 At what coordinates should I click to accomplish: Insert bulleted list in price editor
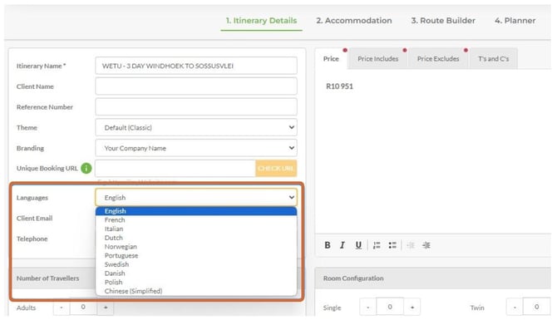click(392, 245)
